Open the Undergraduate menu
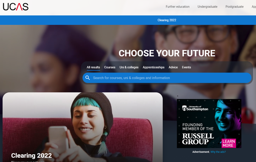 coord(207,7)
